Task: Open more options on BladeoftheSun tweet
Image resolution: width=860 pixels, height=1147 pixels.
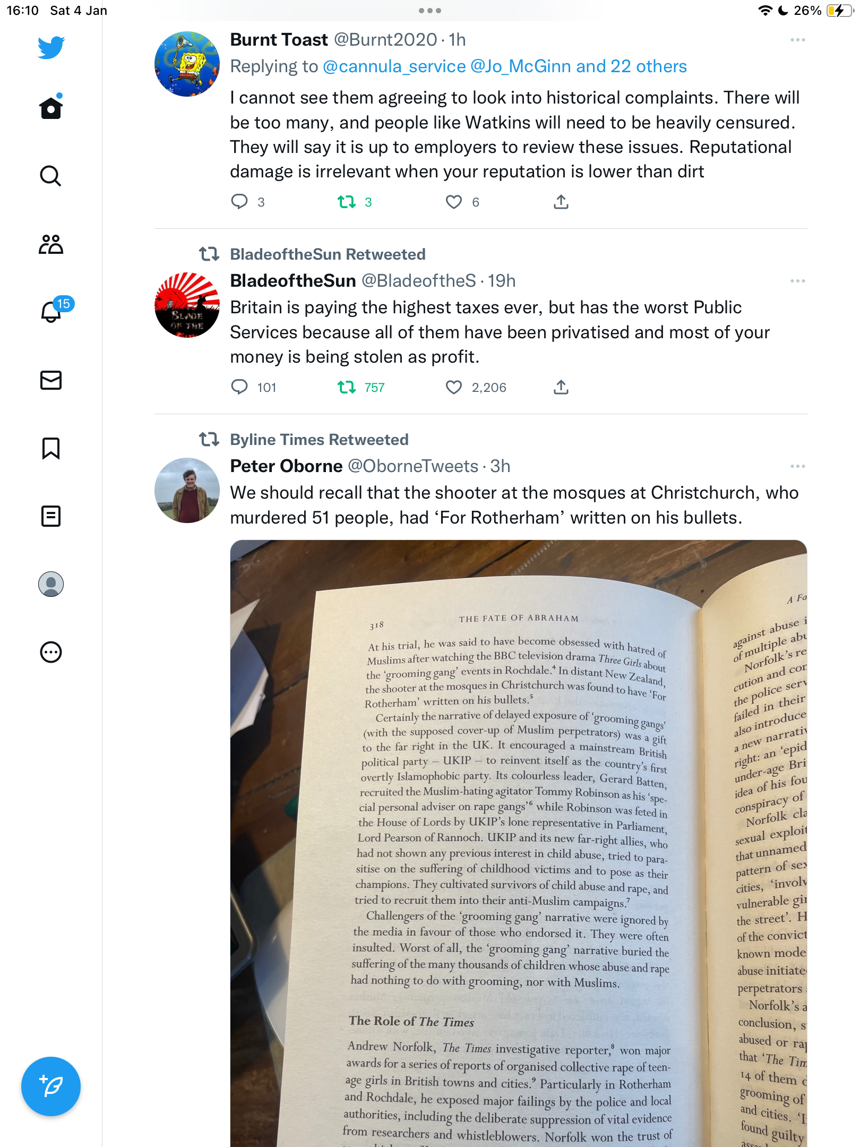Action: click(x=797, y=281)
